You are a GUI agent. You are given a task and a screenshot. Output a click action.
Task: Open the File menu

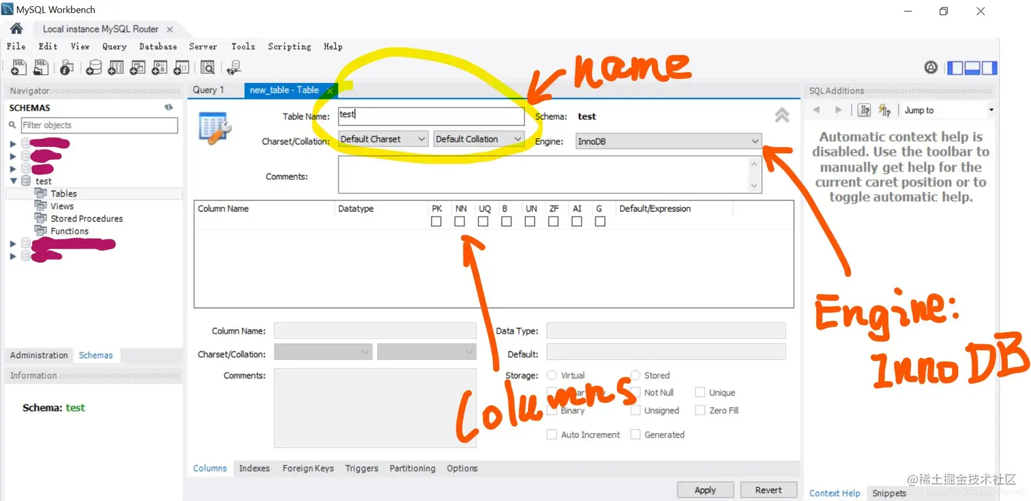16,46
